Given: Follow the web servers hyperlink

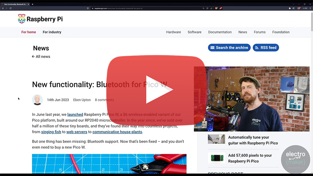Looking at the screenshot, I should coord(77,132).
